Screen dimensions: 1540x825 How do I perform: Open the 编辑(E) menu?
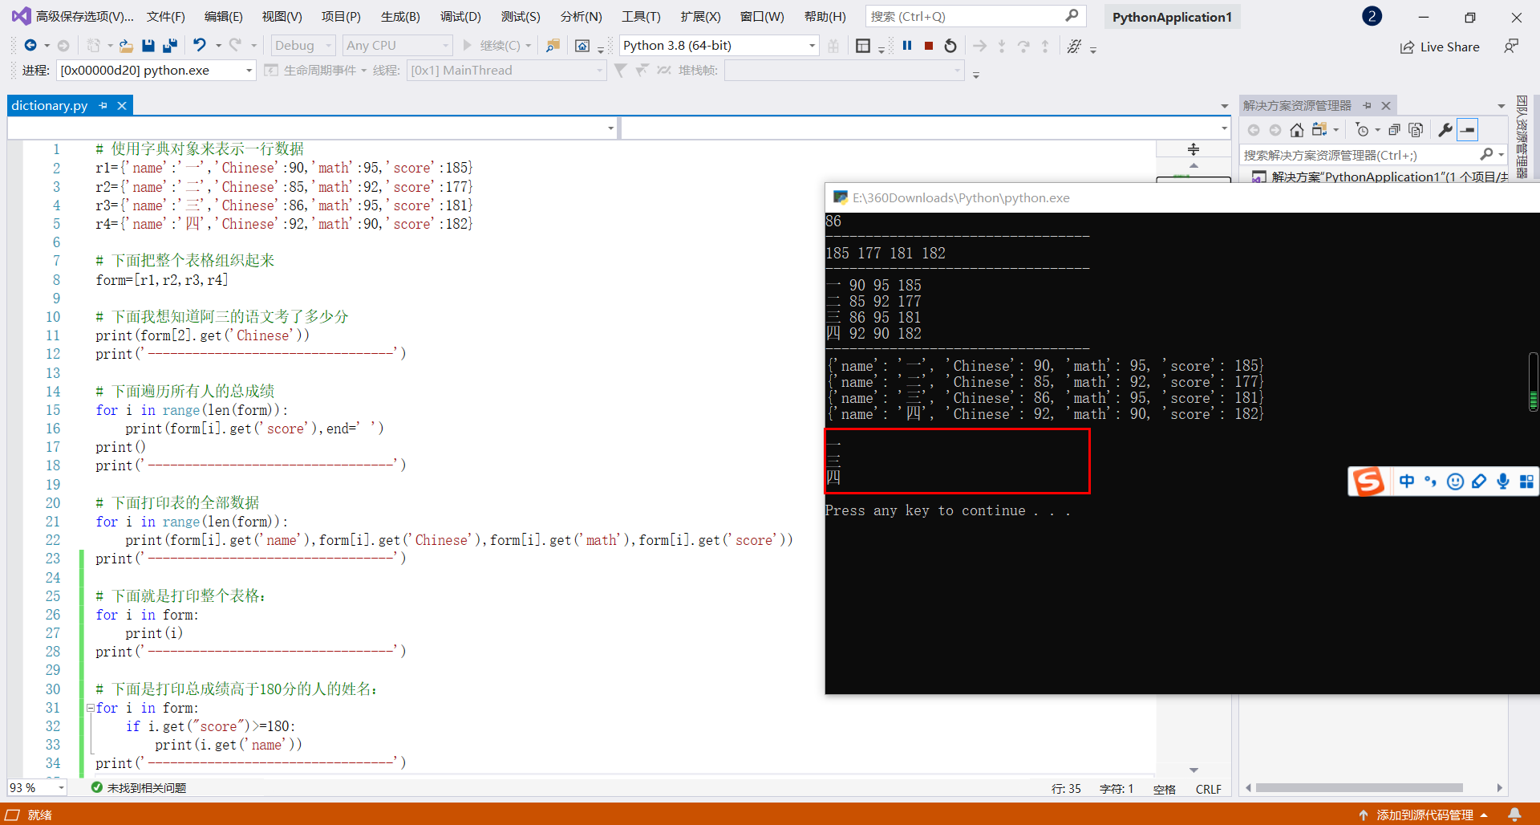click(x=224, y=16)
